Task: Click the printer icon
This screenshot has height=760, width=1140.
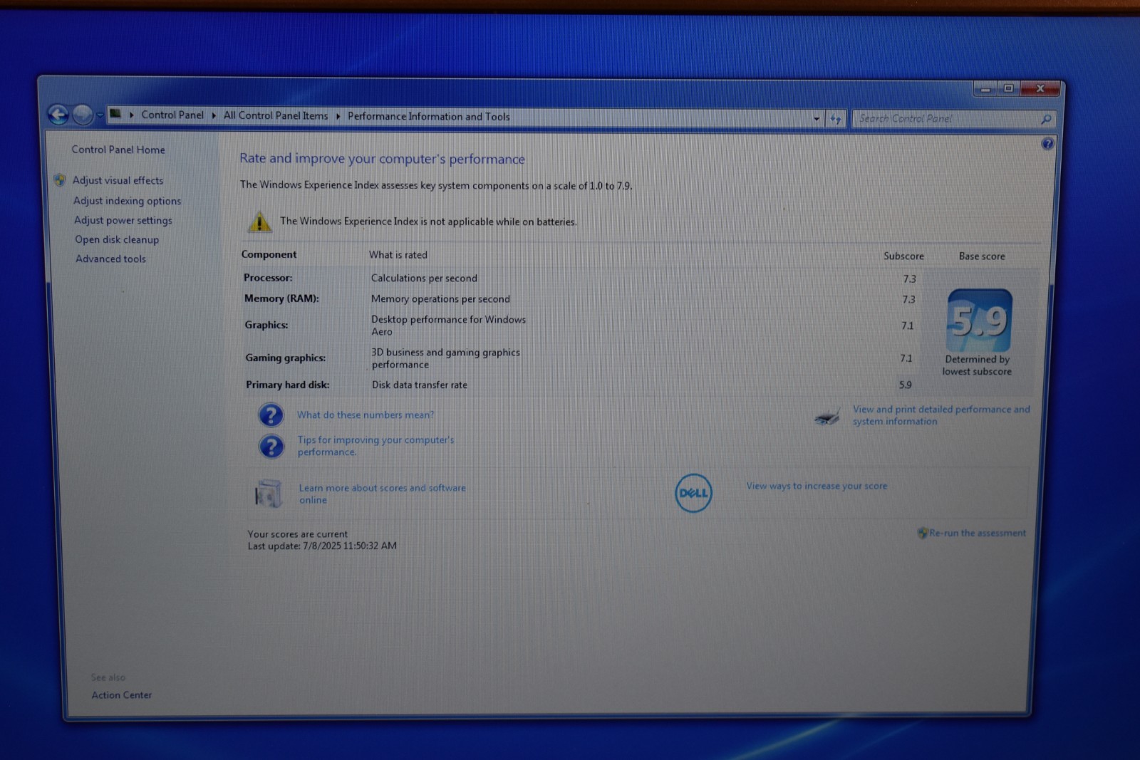Action: (x=827, y=416)
